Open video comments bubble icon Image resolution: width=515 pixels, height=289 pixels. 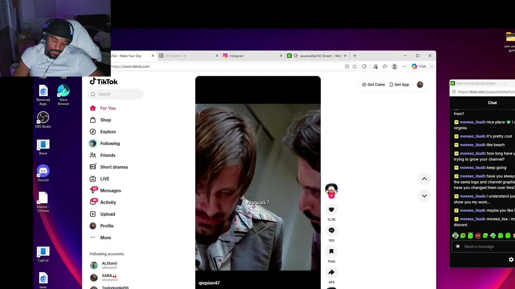(x=331, y=230)
